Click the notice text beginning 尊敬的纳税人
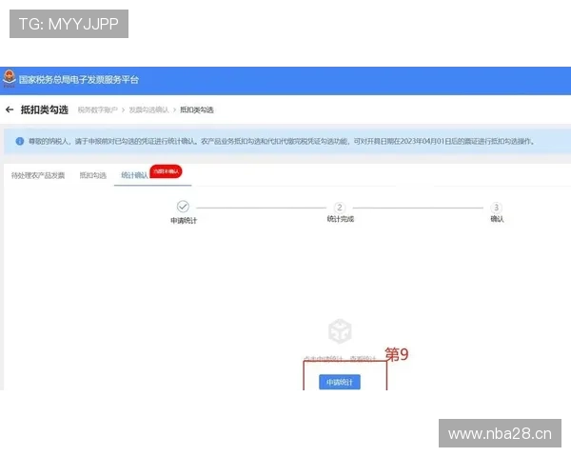The width and height of the screenshot is (571, 457). 281,142
